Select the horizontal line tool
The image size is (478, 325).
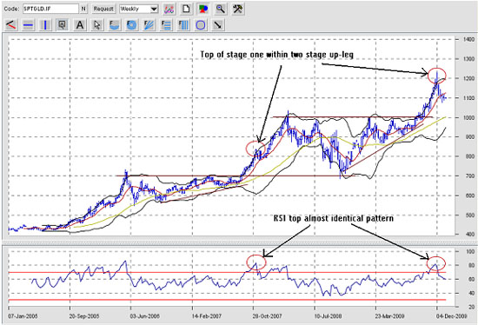click(x=28, y=25)
